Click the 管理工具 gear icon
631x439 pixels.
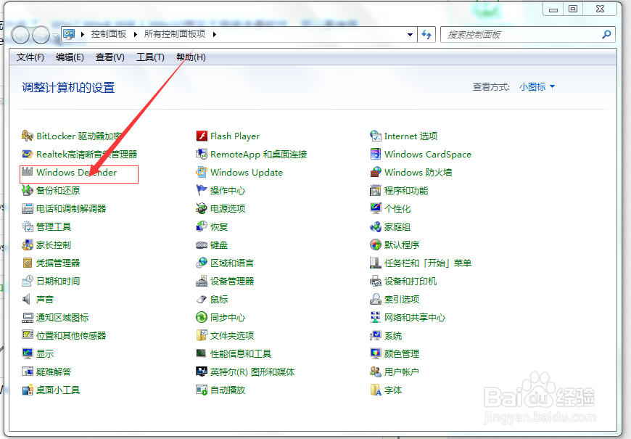click(28, 226)
